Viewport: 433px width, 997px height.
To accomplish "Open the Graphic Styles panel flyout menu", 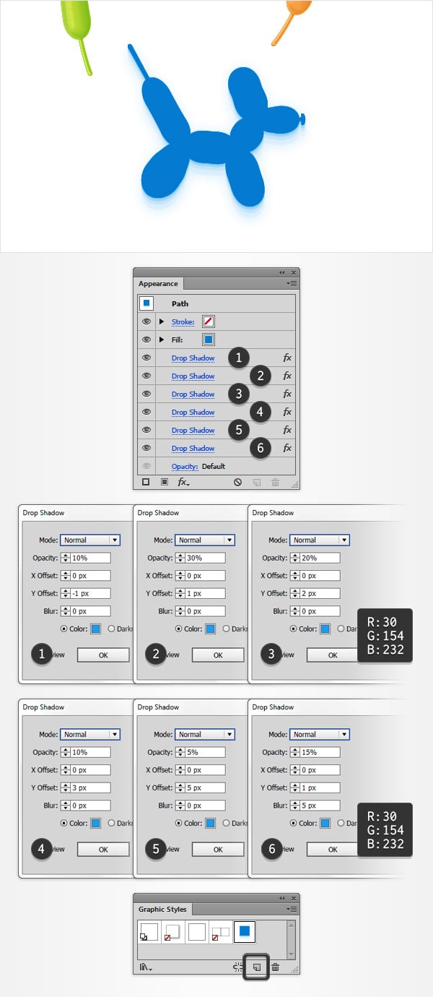I will pos(292,909).
